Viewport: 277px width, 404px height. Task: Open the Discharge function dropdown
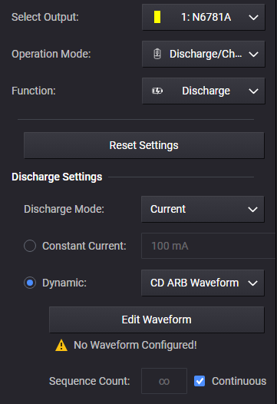tap(203, 91)
